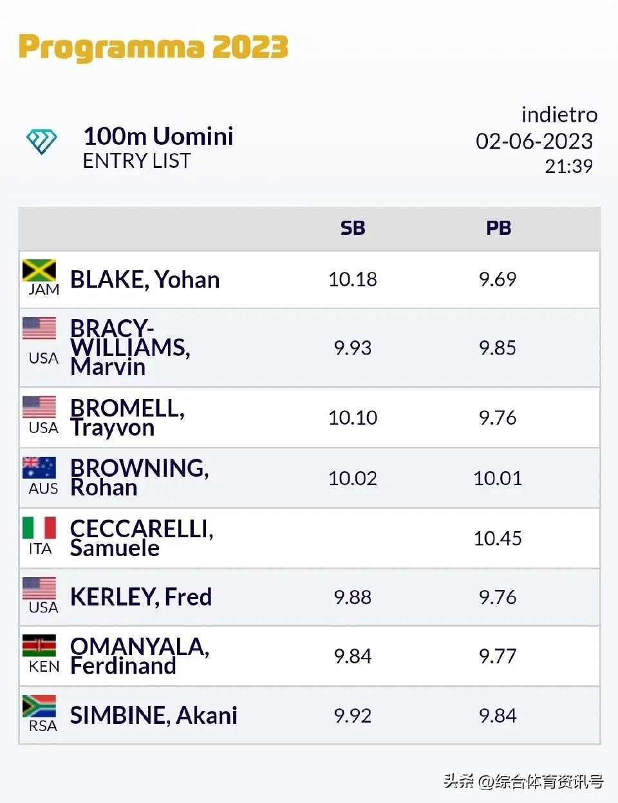This screenshot has height=803, width=618.
Task: Click the South Africa flag beside Simbine
Action: coord(39,706)
